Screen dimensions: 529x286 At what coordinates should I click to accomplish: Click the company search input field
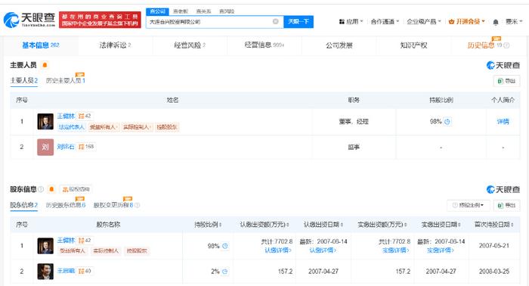point(209,22)
